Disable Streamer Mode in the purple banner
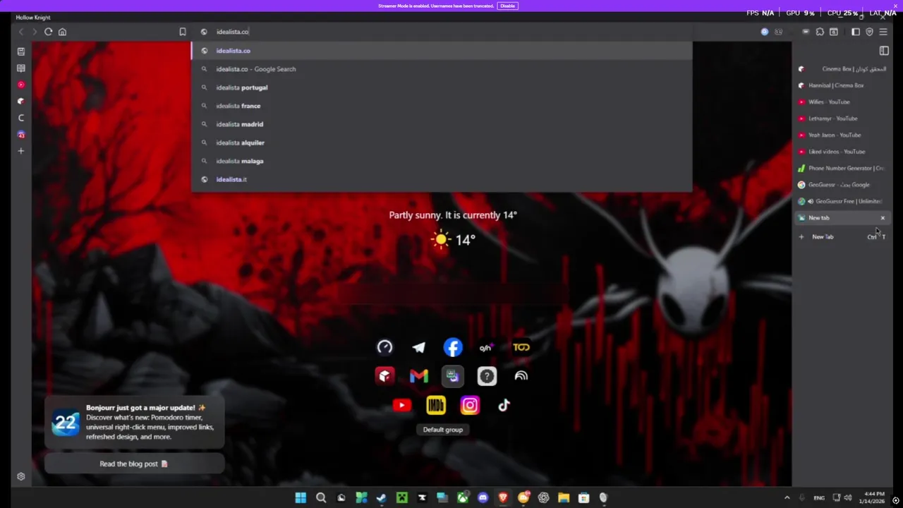 (507, 6)
